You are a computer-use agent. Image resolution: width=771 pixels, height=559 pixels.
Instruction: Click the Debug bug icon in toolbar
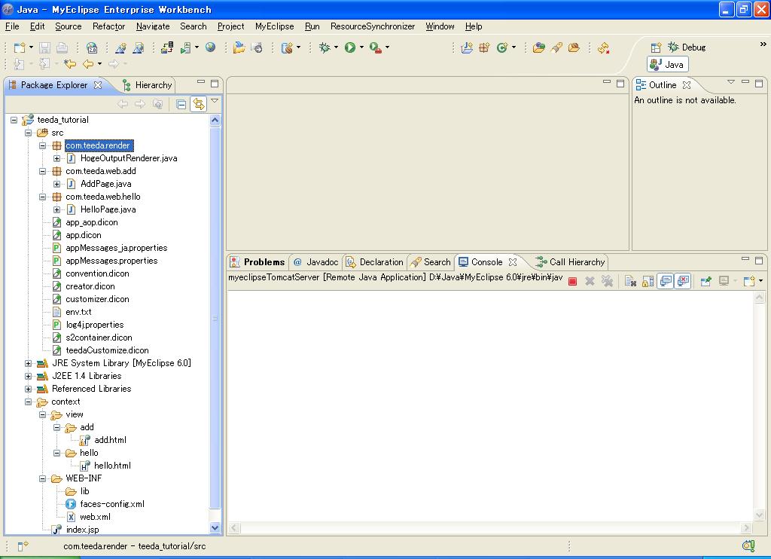(x=325, y=47)
